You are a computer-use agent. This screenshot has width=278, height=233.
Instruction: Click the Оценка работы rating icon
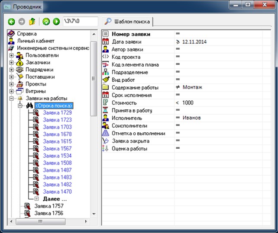[105, 148]
